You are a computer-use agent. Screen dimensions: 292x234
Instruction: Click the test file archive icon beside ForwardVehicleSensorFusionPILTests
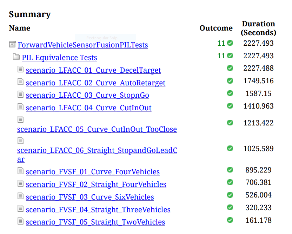pos(12,44)
